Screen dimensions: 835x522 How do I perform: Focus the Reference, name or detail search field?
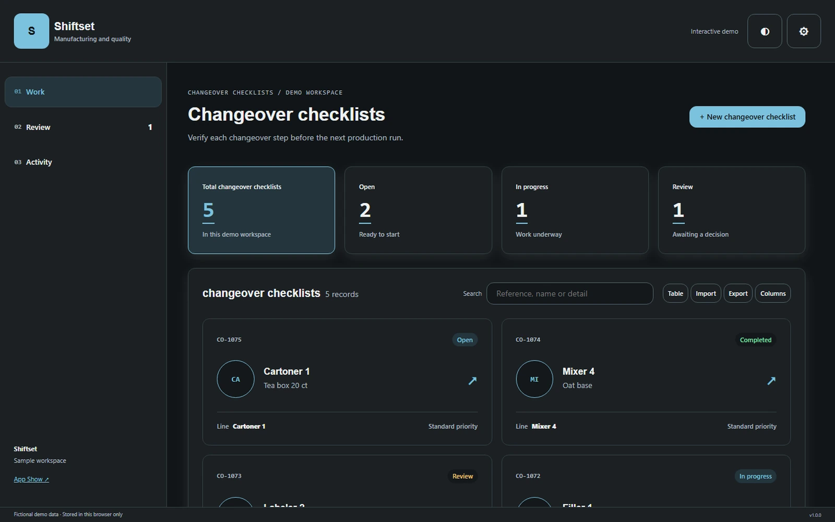(x=569, y=293)
